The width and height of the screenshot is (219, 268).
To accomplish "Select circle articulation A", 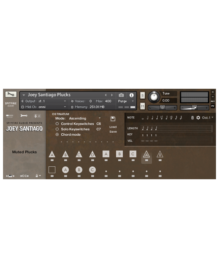I will tap(65, 170).
